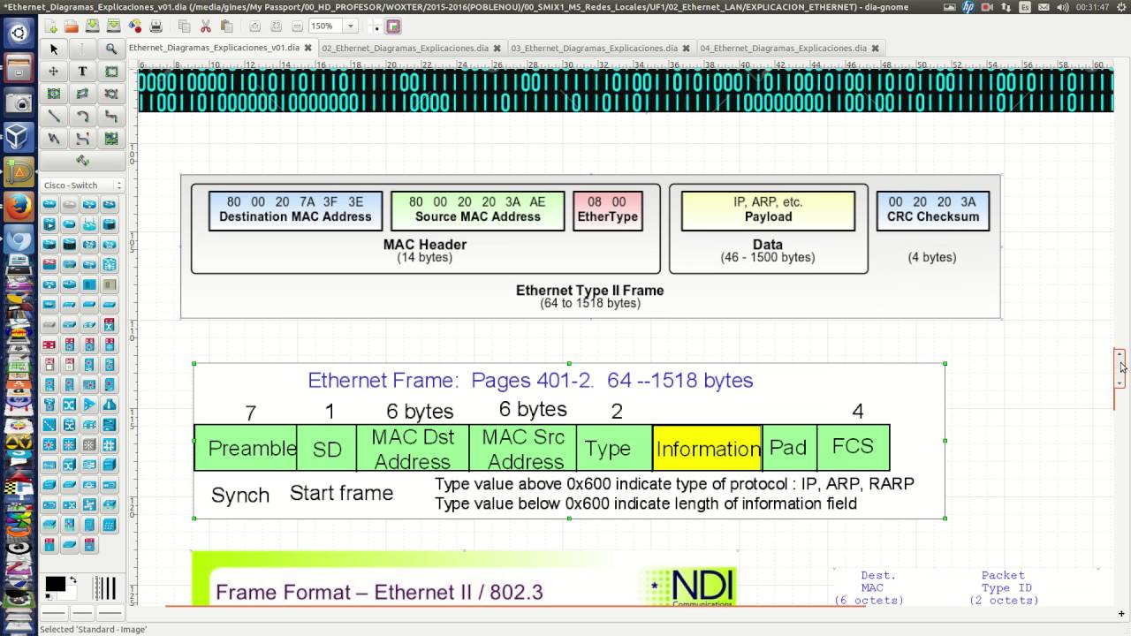
Task: Close the Ethernet_Diagramas_Explicaciones_v01.dia tab
Action: tap(308, 49)
